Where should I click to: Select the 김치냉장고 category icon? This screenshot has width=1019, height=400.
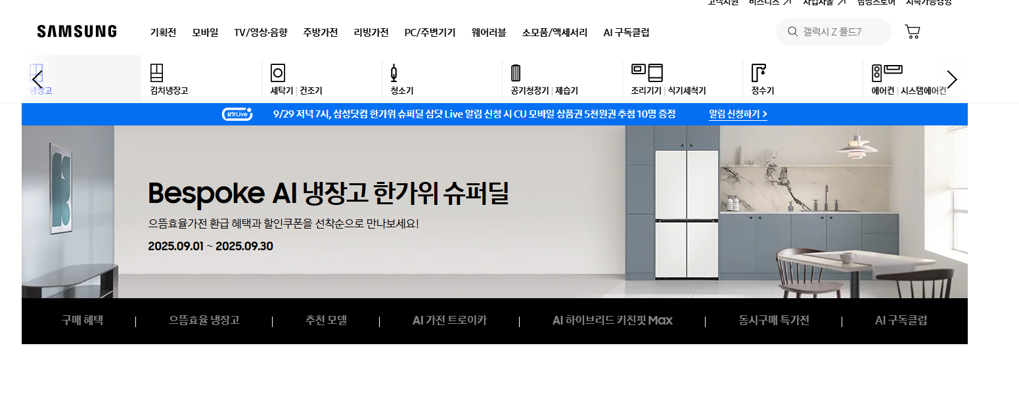156,73
